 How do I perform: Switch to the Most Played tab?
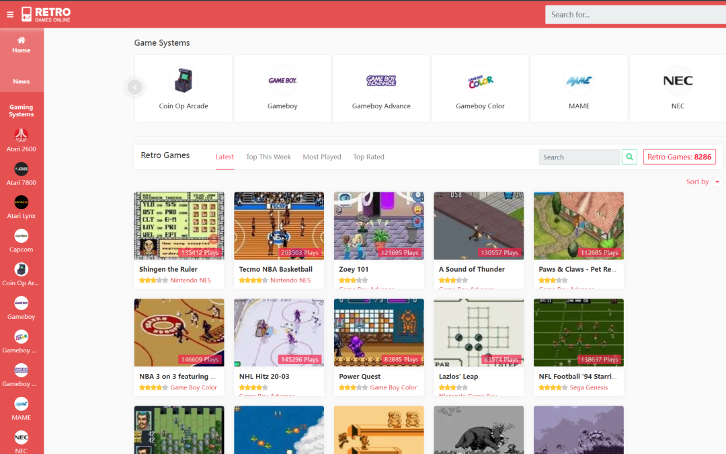click(x=322, y=157)
